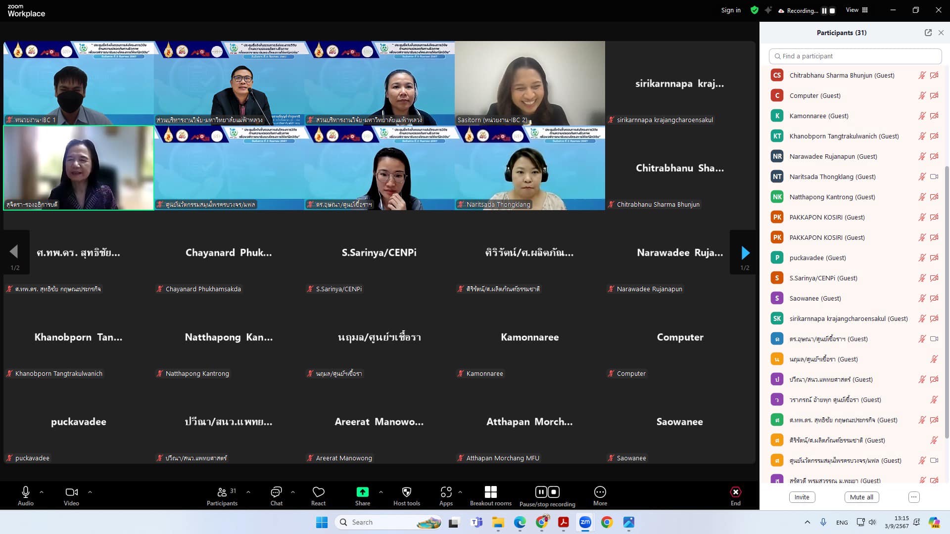
Task: Click the green Share screen icon
Action: (362, 492)
